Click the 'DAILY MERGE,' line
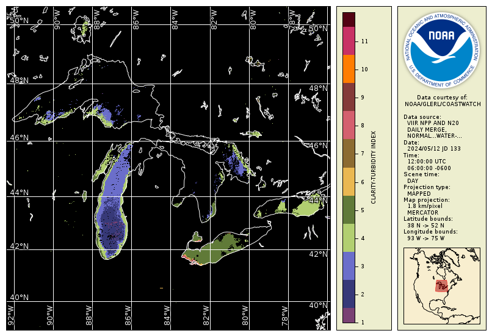The width and height of the screenshot is (492, 336). click(427, 130)
